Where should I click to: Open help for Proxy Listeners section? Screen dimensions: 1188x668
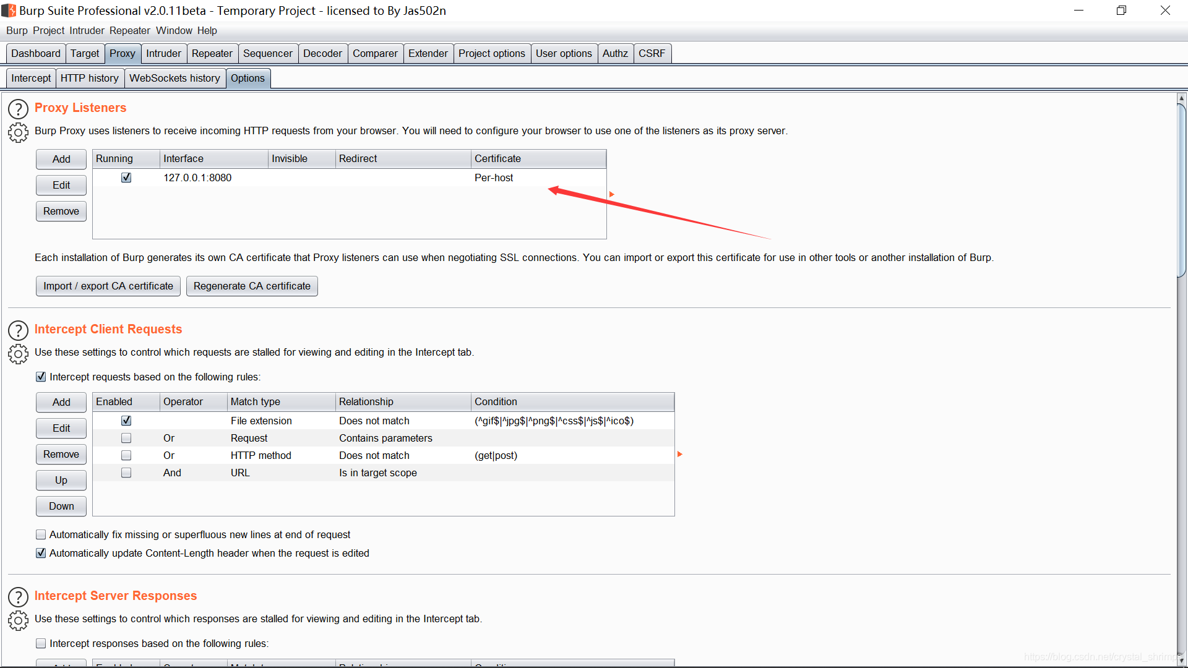pyautogui.click(x=18, y=109)
